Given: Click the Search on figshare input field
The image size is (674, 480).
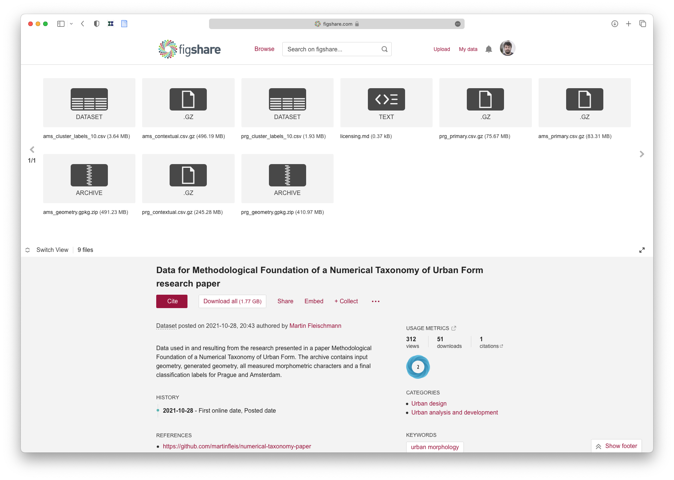Looking at the screenshot, I should click(x=331, y=49).
